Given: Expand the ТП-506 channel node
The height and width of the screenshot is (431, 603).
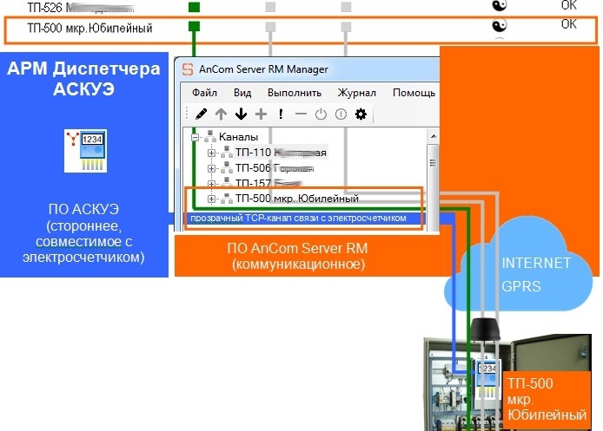Looking at the screenshot, I should point(211,168).
